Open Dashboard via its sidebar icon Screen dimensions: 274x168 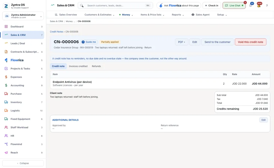[x=6, y=27]
